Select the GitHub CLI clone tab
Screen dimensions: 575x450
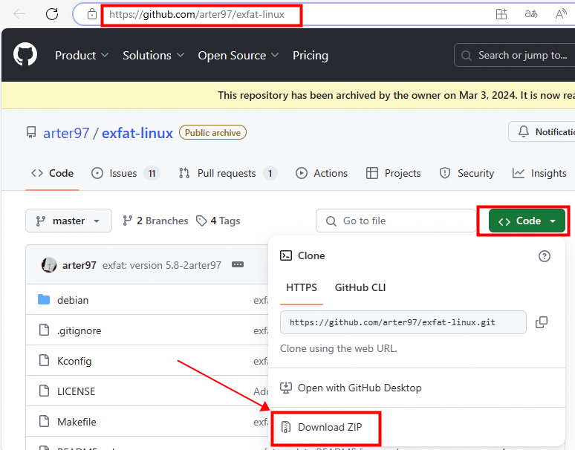tap(360, 287)
